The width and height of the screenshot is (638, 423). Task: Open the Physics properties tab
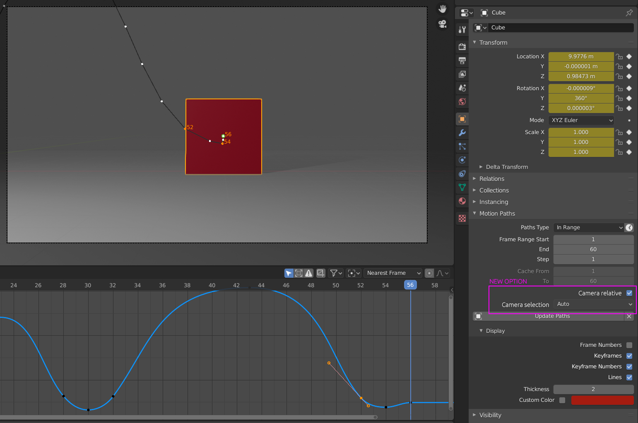tap(462, 160)
